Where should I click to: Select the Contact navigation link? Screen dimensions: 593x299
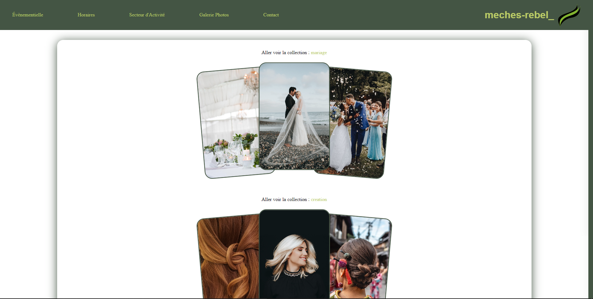(271, 15)
